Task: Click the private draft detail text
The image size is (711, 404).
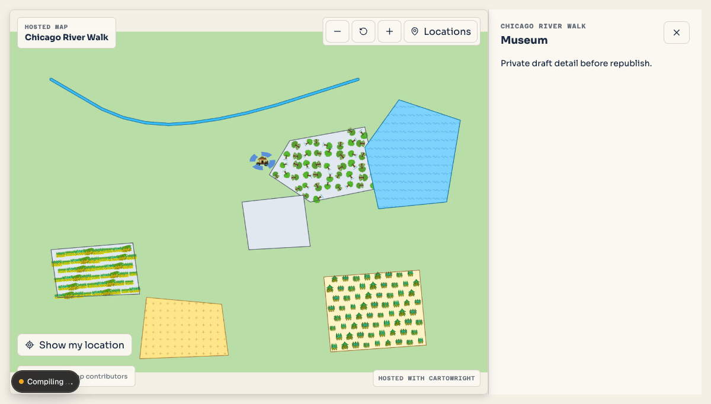Action: [x=576, y=63]
